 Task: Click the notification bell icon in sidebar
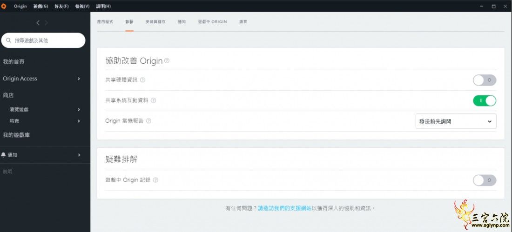3,155
